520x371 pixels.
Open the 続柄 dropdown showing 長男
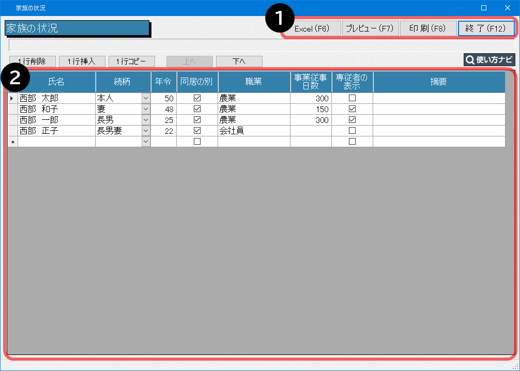(x=145, y=120)
